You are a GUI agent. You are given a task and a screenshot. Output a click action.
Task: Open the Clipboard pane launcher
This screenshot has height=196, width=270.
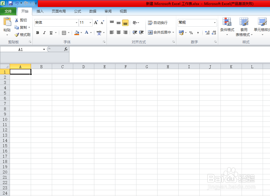(30, 42)
